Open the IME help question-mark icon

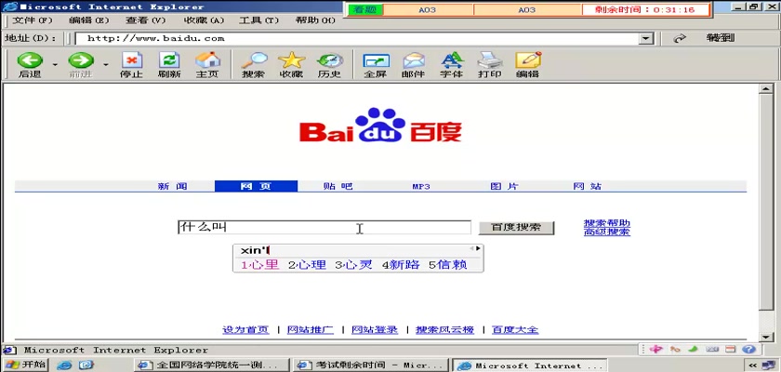tap(748, 350)
